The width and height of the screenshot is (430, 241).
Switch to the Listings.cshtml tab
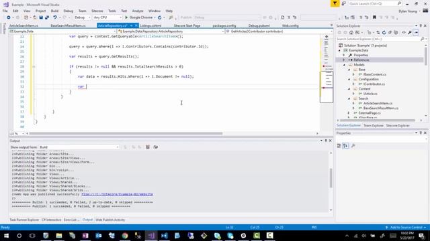150,25
